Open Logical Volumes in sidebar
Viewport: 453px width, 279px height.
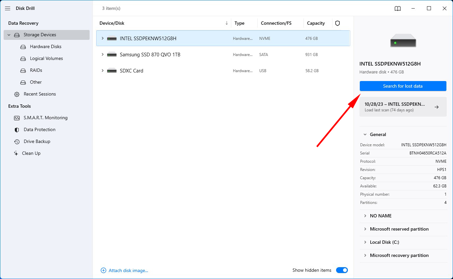click(x=46, y=59)
